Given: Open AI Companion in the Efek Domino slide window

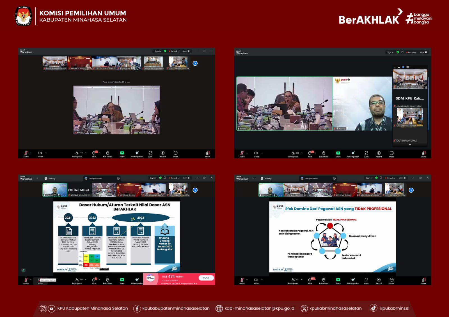Looking at the screenshot, I should pos(353,280).
